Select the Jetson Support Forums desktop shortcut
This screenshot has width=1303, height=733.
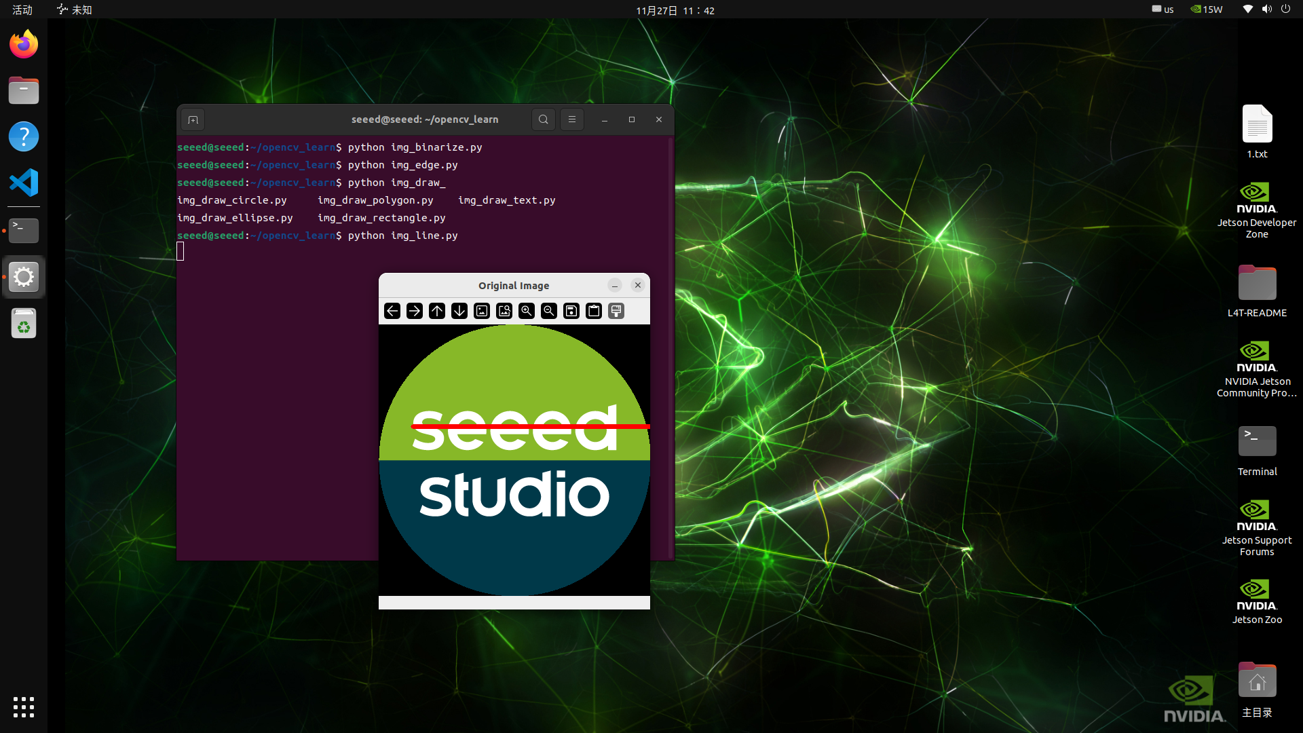click(1257, 528)
